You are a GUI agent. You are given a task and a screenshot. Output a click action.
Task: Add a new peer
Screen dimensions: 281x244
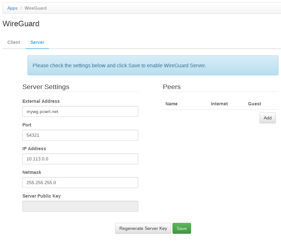click(267, 118)
